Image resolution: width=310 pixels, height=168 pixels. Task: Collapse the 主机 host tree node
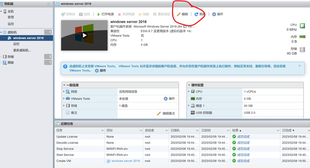(x=1, y=11)
